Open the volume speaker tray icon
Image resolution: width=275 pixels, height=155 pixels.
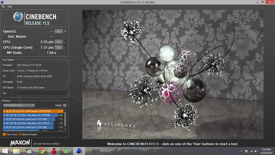pos(256,151)
